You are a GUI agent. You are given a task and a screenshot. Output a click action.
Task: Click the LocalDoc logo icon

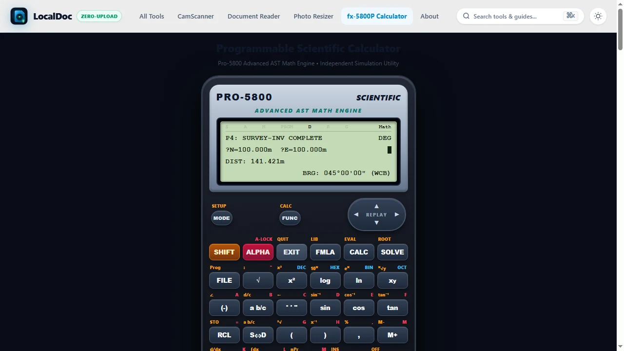click(19, 16)
